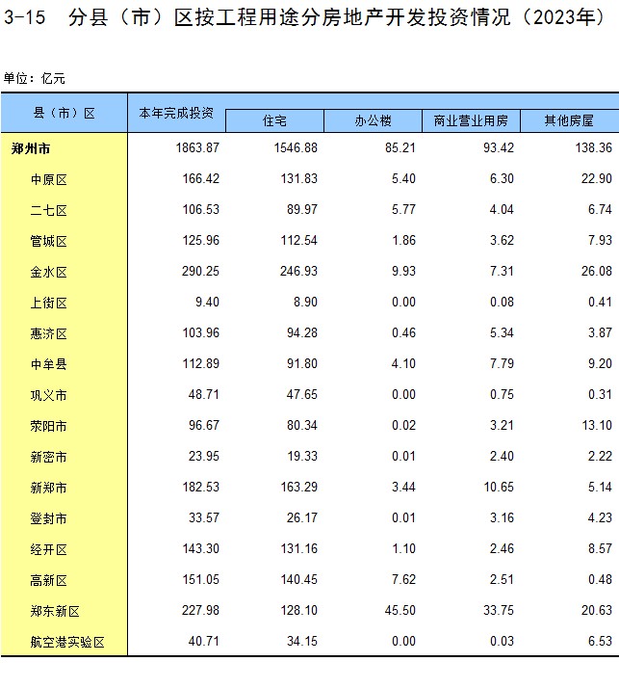619x688 pixels.
Task: Select the 中原区 row label
Action: 48,179
